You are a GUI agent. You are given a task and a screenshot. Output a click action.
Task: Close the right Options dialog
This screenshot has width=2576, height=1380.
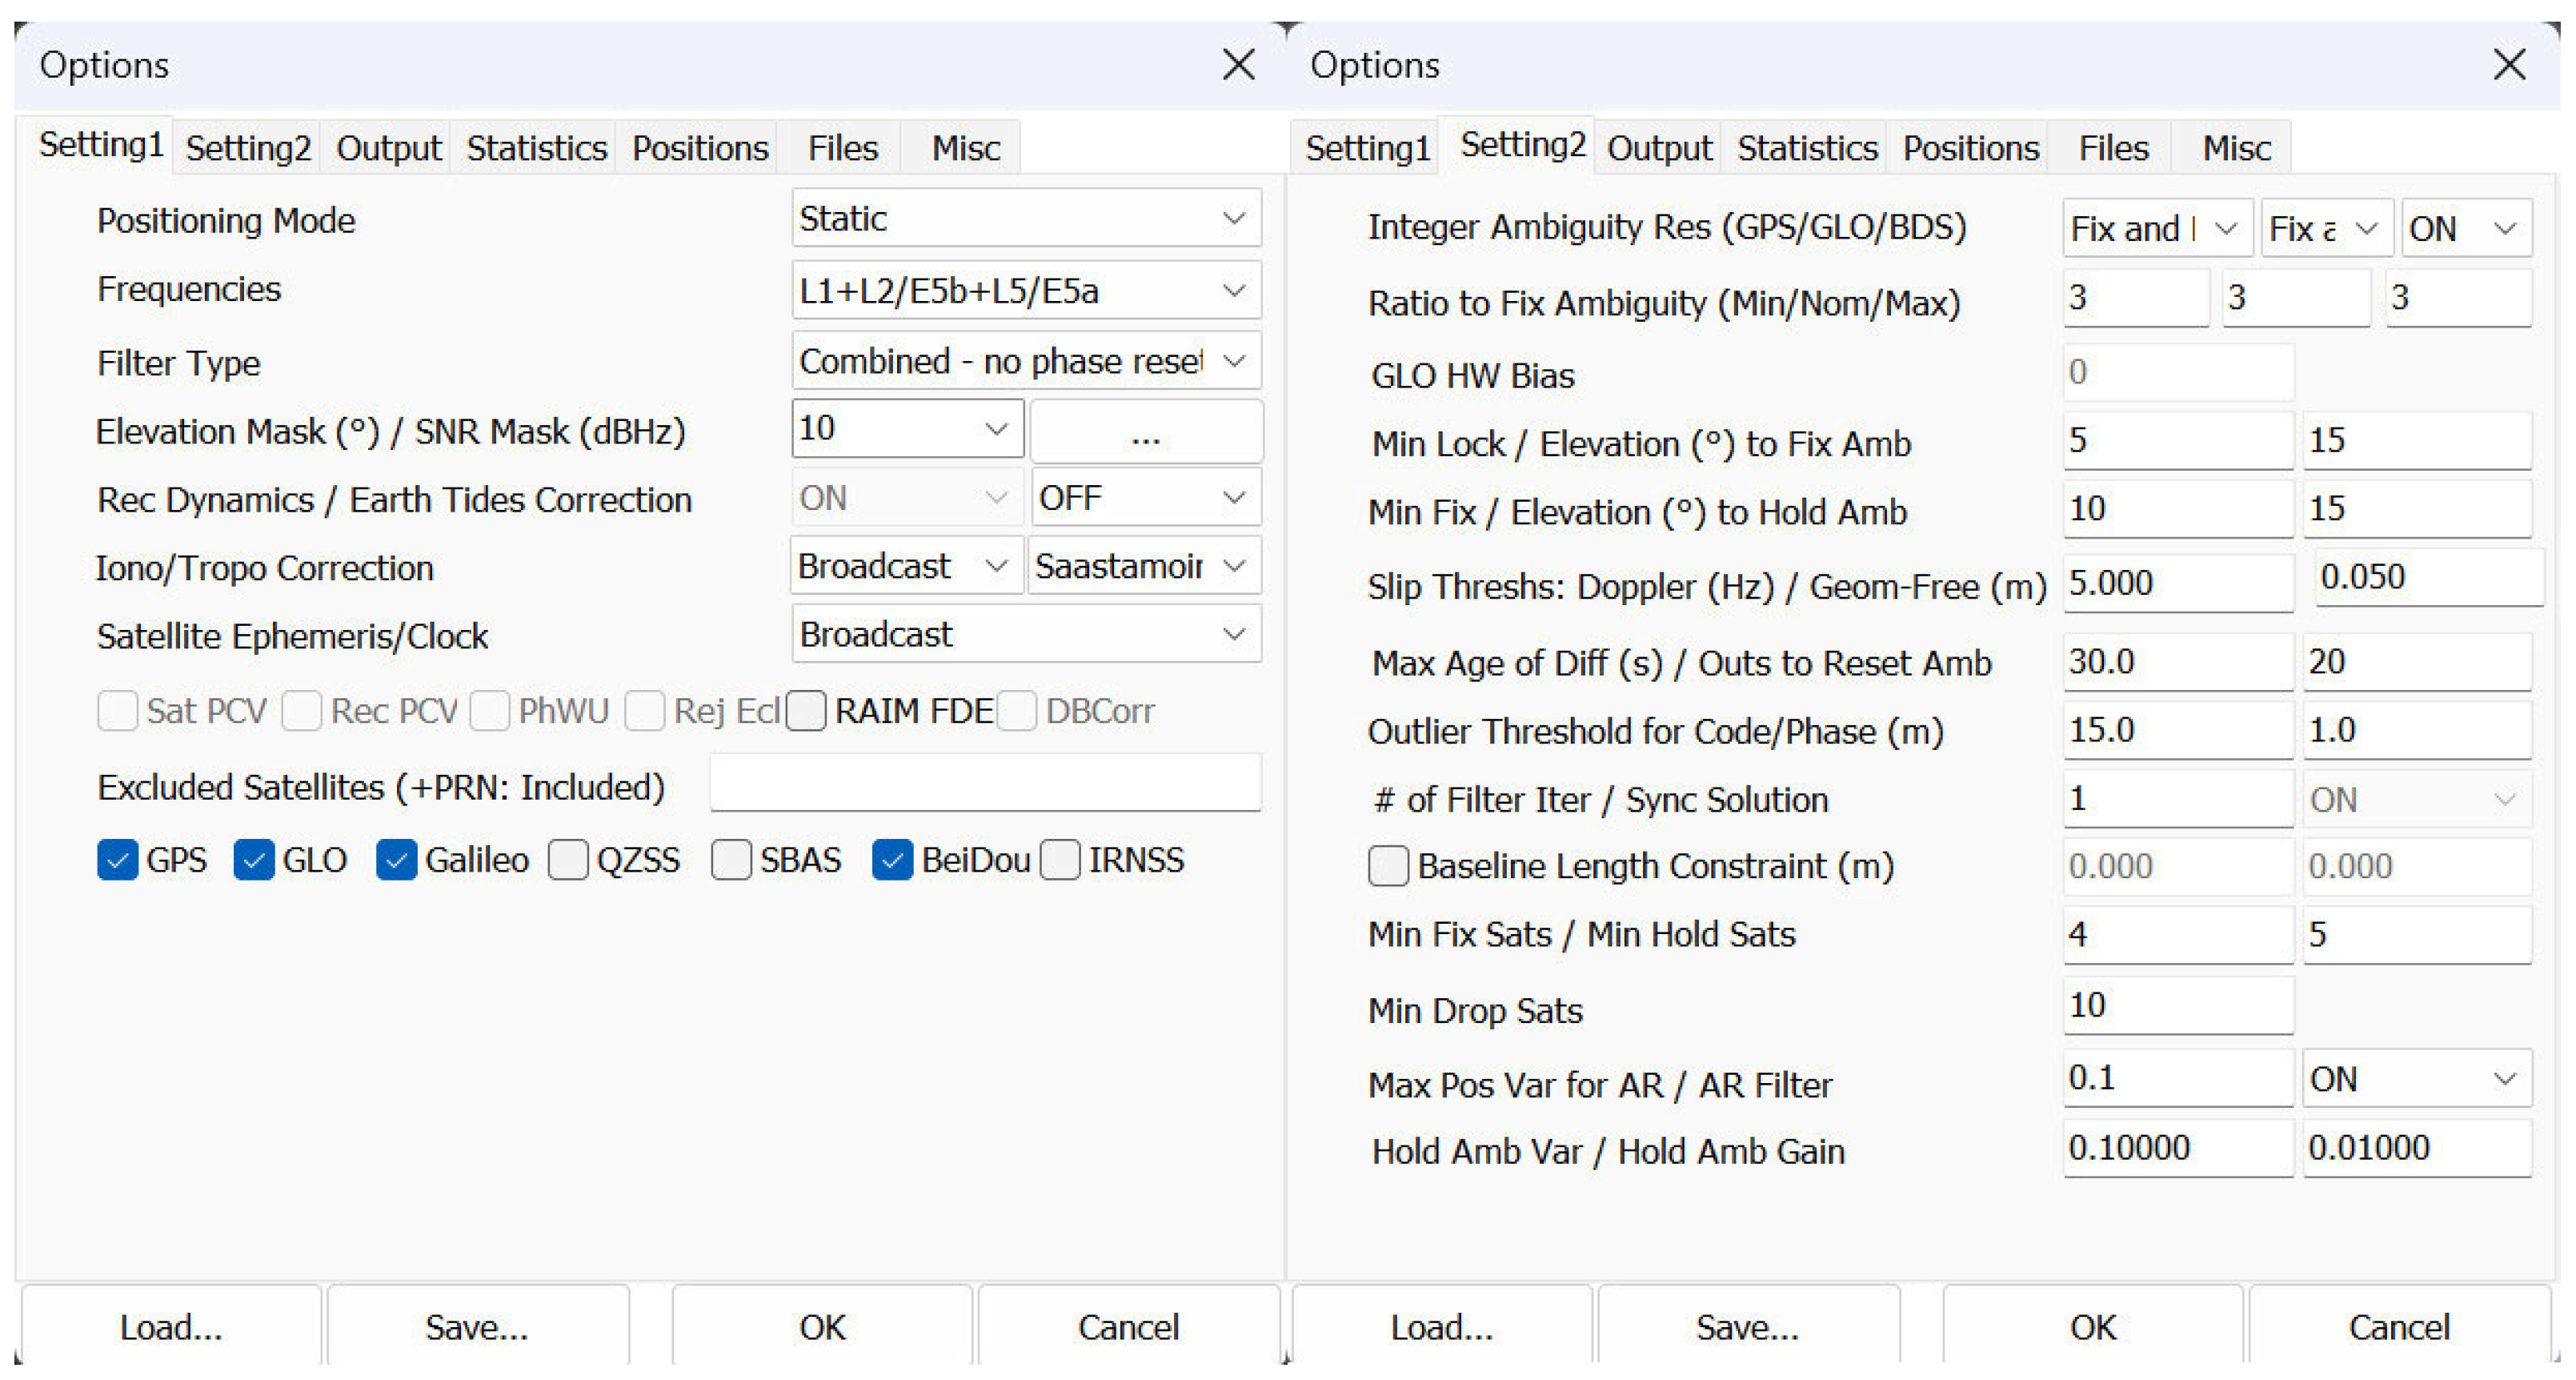[2508, 65]
